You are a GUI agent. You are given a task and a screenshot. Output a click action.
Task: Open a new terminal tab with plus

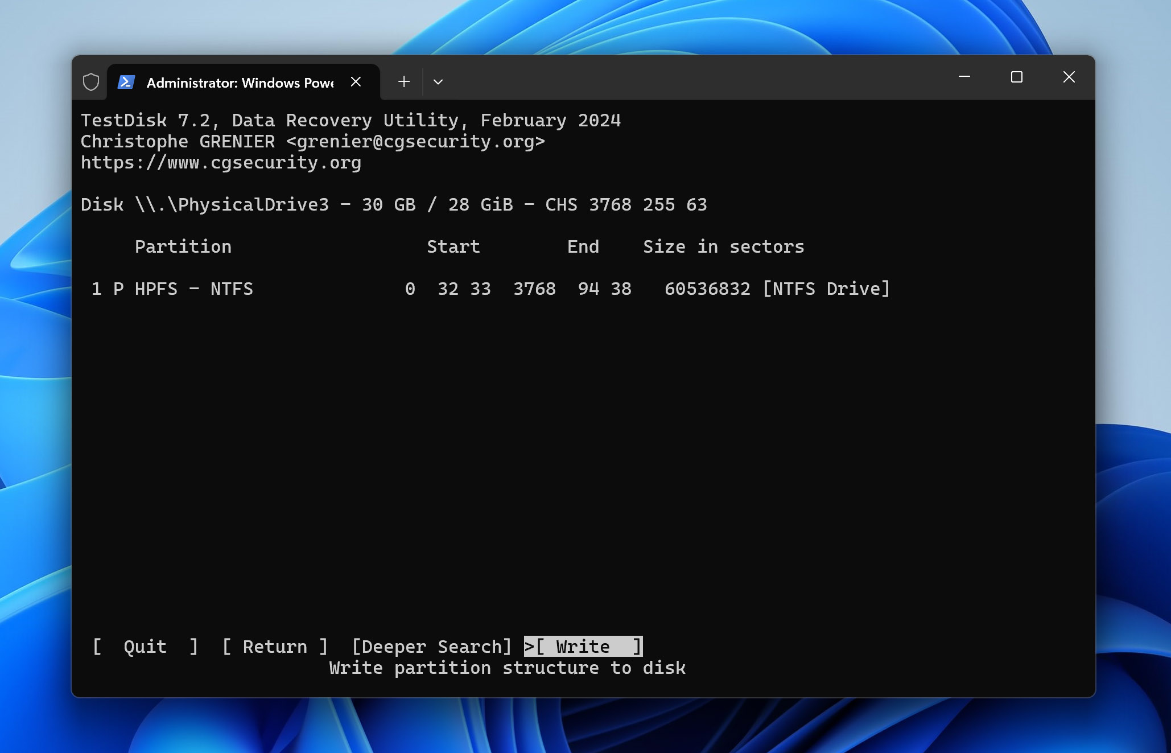click(403, 82)
